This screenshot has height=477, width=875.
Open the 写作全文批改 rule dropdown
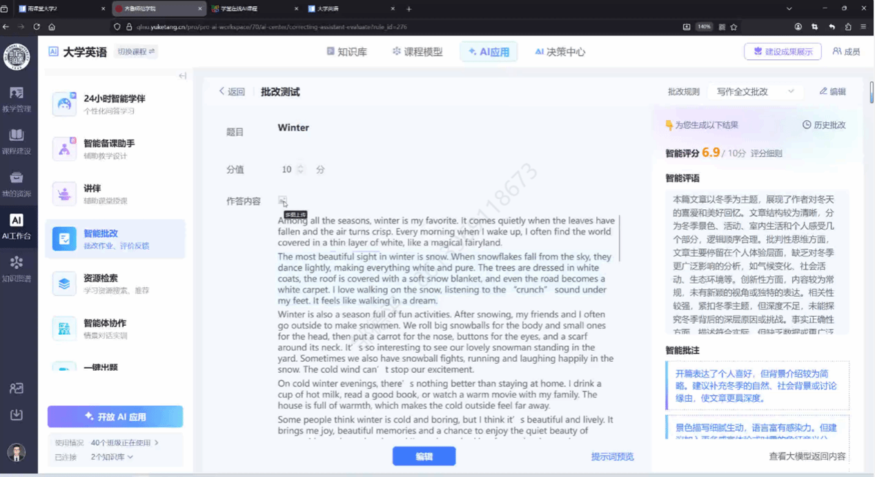pyautogui.click(x=755, y=92)
